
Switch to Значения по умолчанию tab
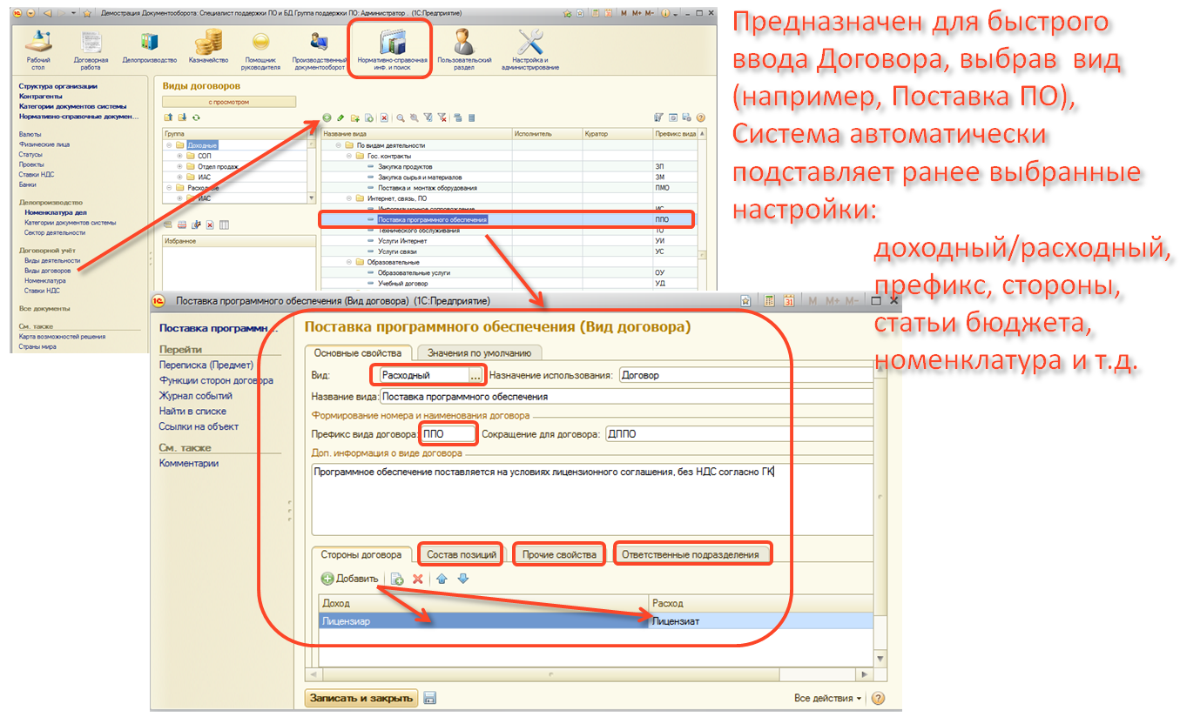click(479, 352)
